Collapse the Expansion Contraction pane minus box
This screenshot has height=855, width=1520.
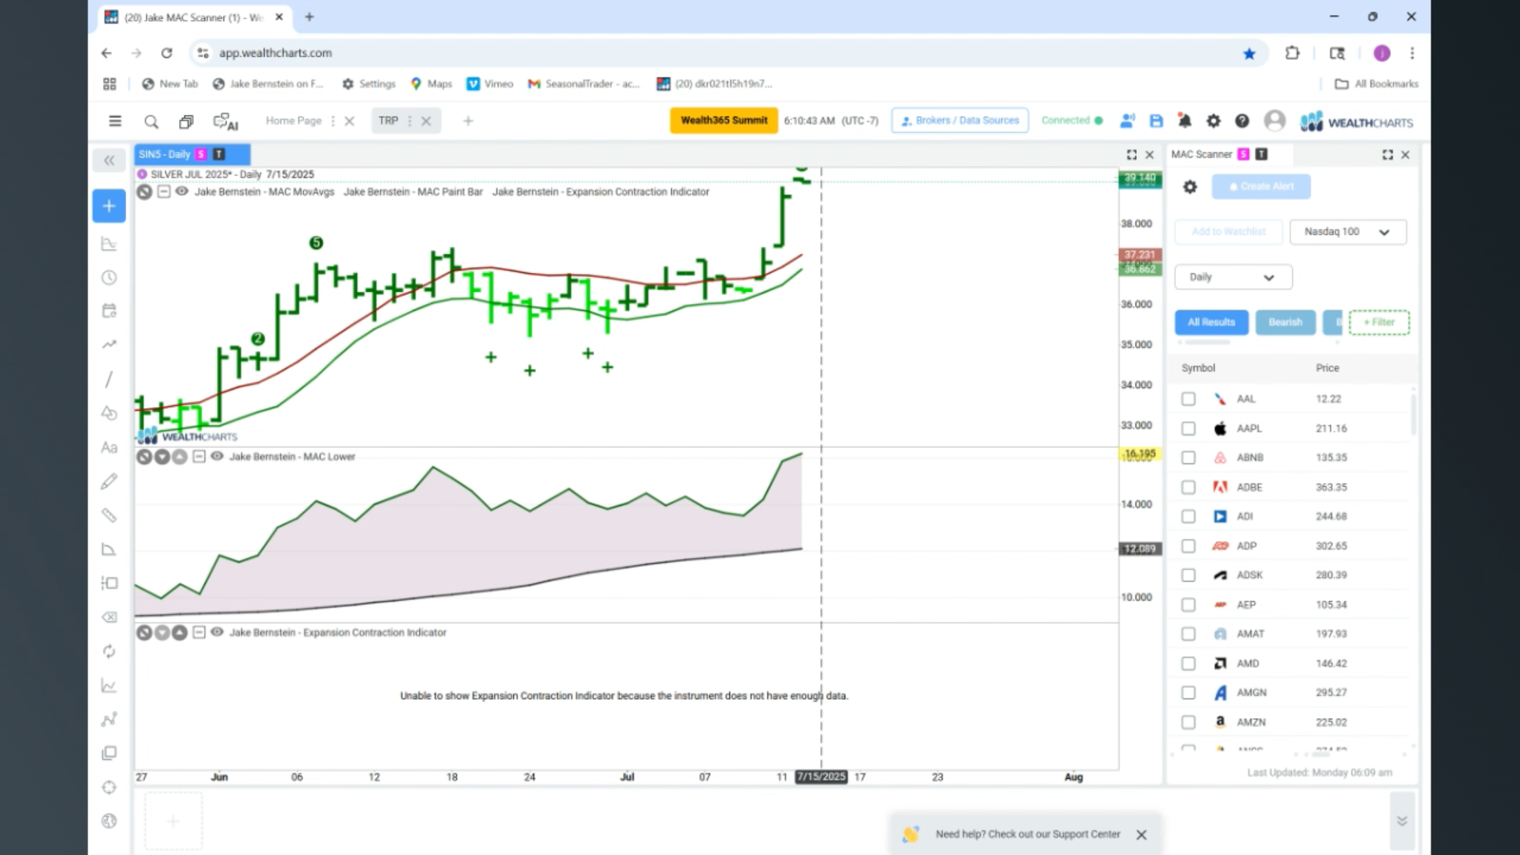click(199, 633)
